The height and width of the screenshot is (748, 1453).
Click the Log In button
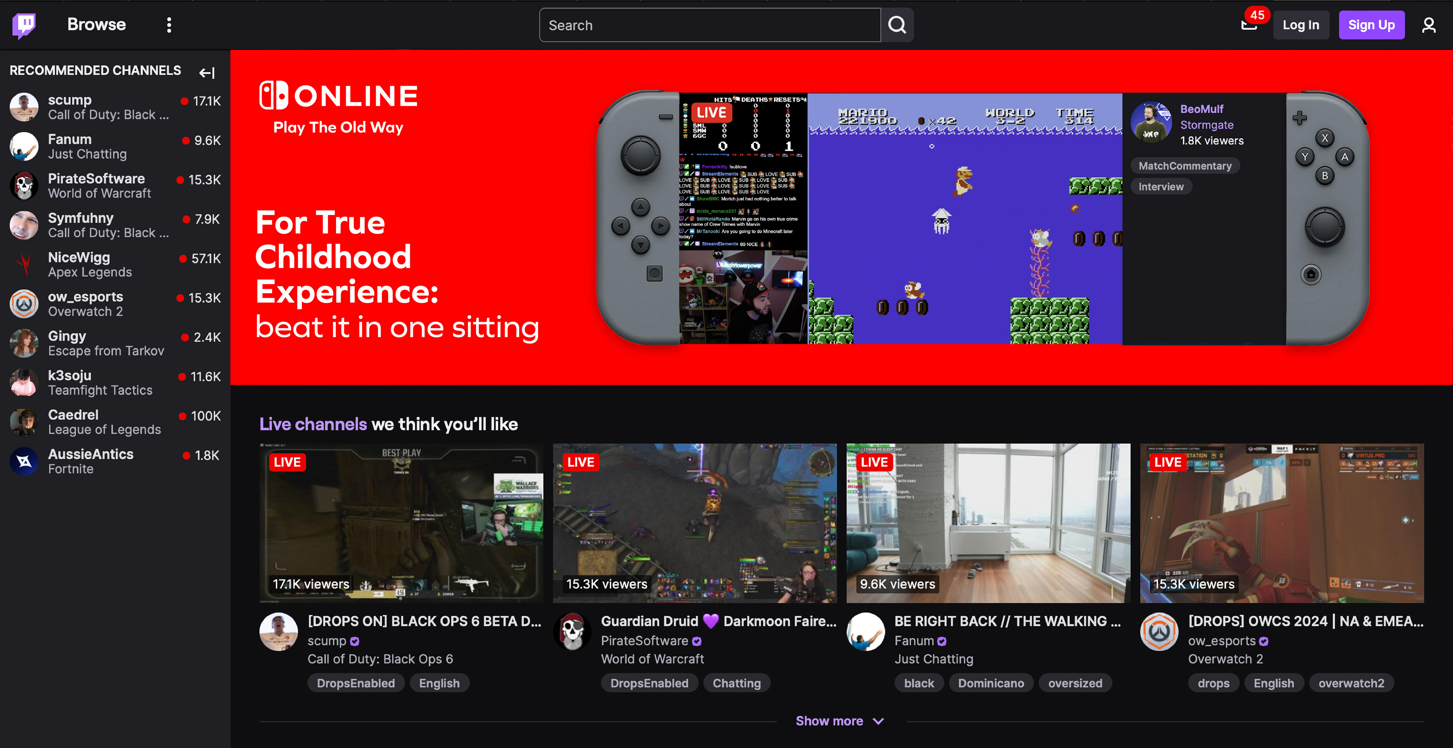pos(1301,25)
